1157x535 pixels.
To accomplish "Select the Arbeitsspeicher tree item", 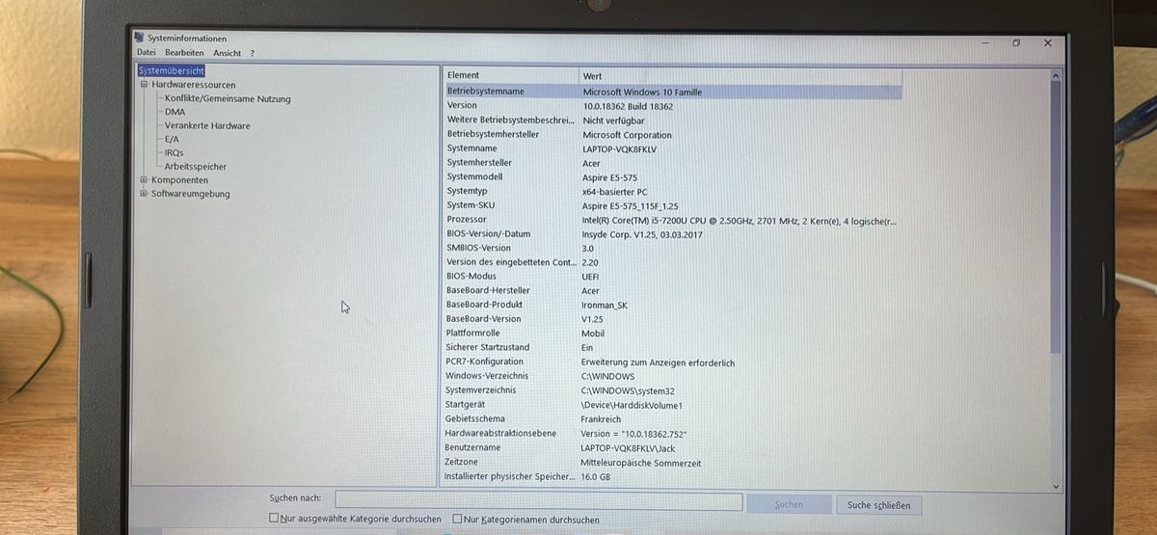I will [196, 166].
